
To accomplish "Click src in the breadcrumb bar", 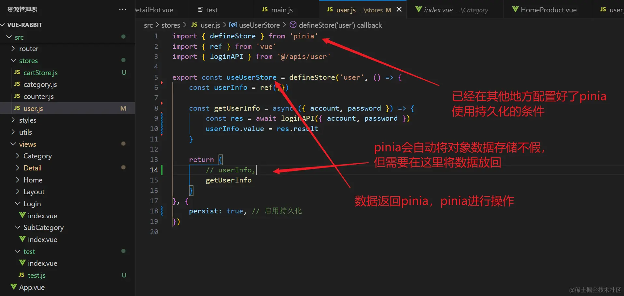I will pos(148,25).
